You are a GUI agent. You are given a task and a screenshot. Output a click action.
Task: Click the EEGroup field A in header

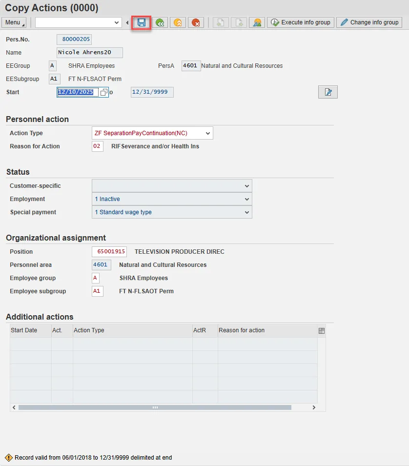[x=53, y=66]
